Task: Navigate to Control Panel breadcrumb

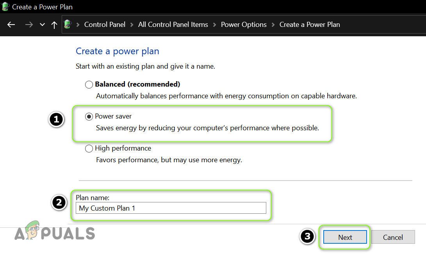Action: click(105, 25)
